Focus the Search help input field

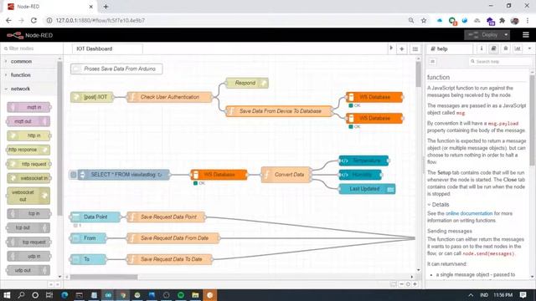point(501,61)
